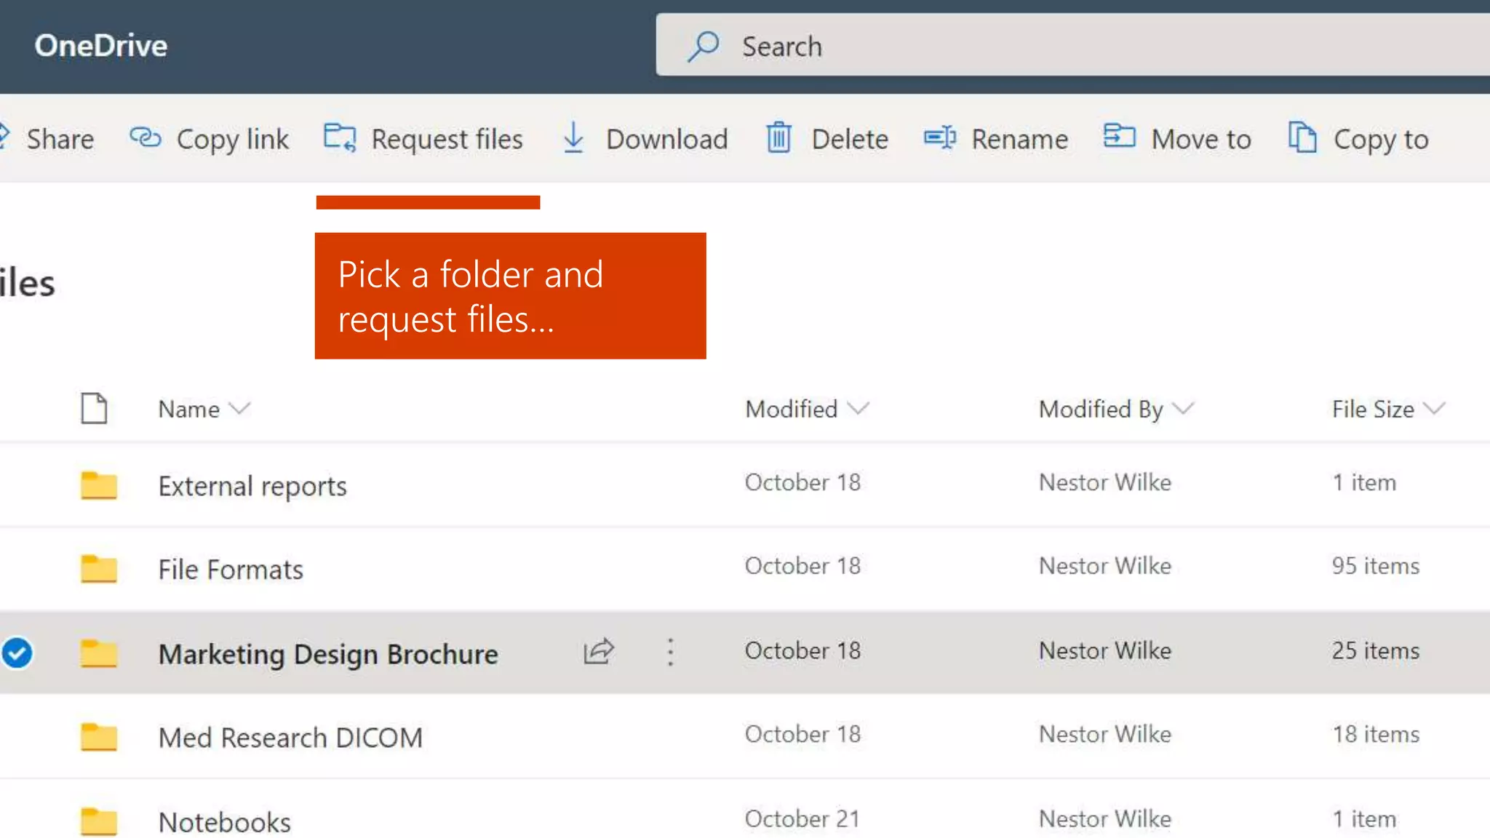This screenshot has width=1490, height=838.
Task: Open the Notebooks folder
Action: point(224,821)
